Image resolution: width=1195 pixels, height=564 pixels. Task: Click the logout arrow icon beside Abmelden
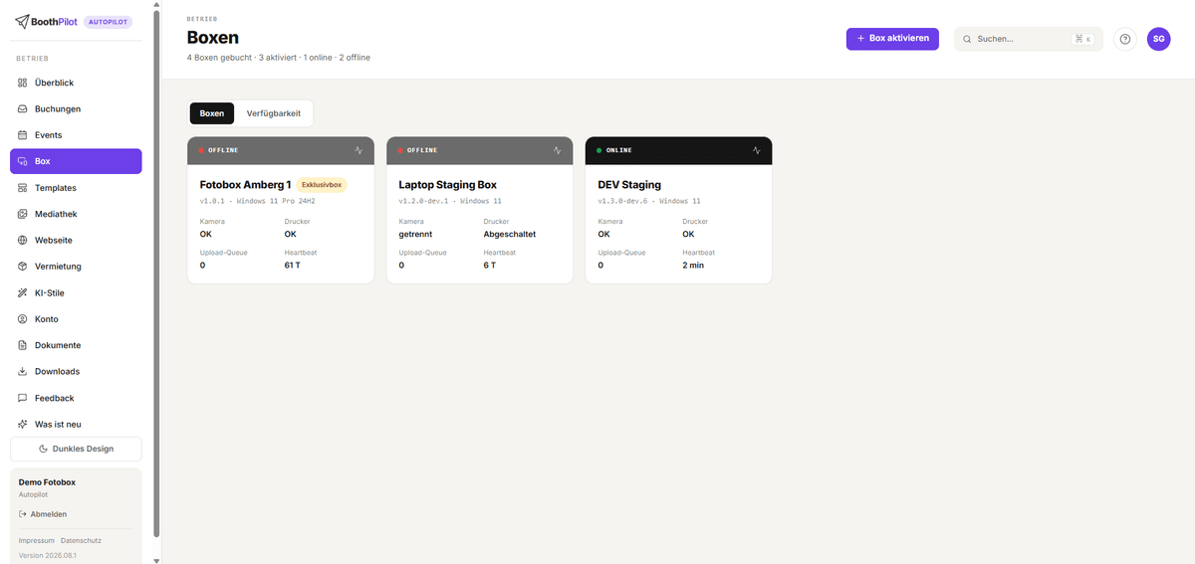pyautogui.click(x=23, y=514)
